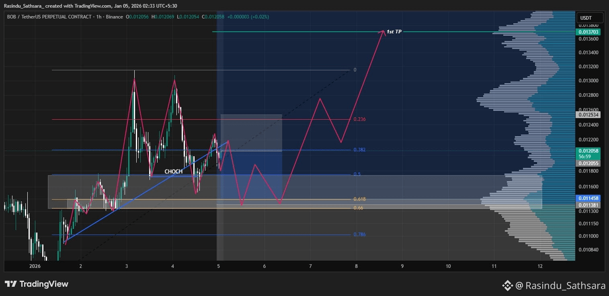
Task: Select the close value C0.012058
Action: pyautogui.click(x=213, y=17)
